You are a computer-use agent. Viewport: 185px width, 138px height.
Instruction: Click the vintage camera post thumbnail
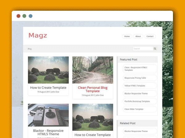(x=48, y=115)
